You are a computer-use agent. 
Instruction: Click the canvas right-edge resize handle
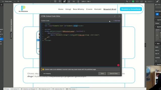(145, 45)
